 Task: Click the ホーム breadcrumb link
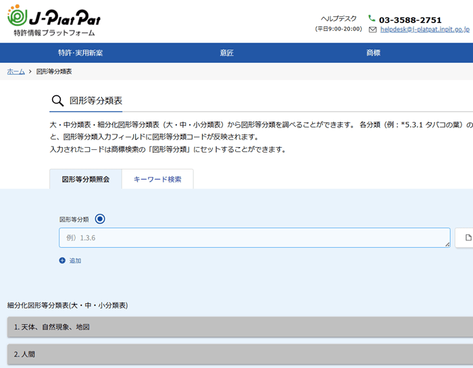pos(16,71)
